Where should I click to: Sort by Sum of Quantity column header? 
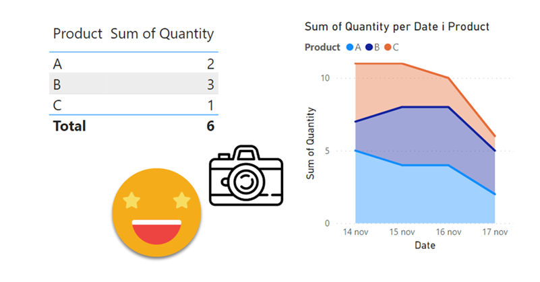[x=162, y=34]
